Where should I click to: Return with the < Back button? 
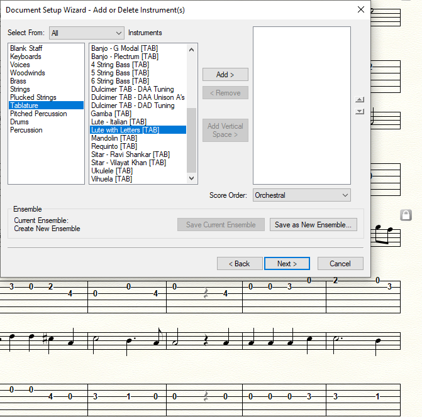click(x=239, y=264)
